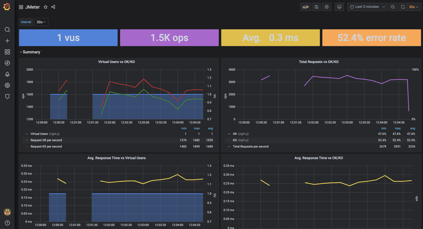Star the JMeter dashboard
Image resolution: width=423 pixels, height=229 pixels.
(46, 7)
